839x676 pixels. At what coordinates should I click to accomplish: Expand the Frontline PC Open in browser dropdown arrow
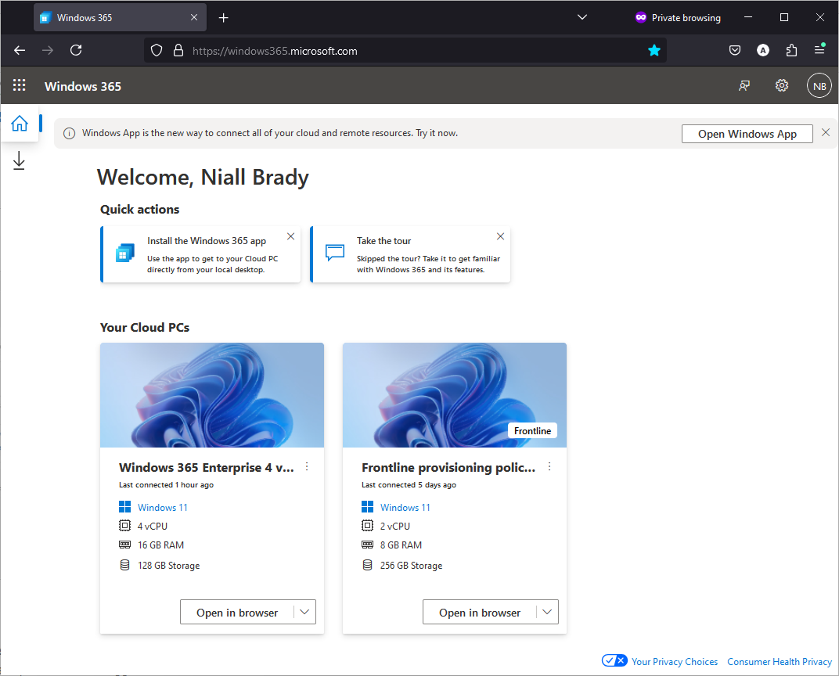(x=547, y=612)
